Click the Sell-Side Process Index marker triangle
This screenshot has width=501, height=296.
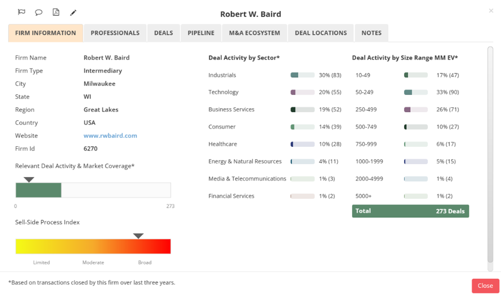pyautogui.click(x=139, y=236)
